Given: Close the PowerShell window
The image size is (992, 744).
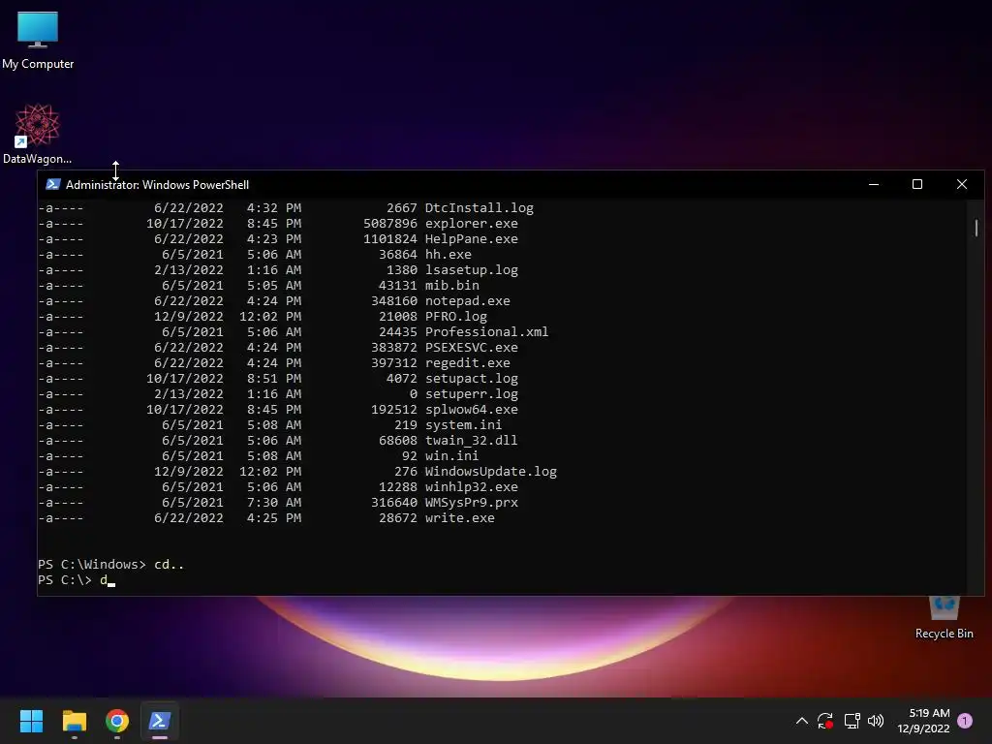Looking at the screenshot, I should tap(962, 184).
